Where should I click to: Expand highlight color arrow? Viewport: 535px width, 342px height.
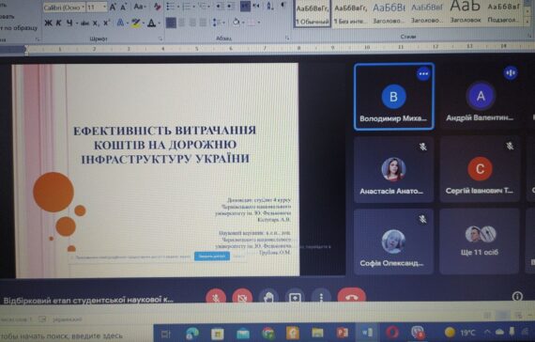(x=144, y=23)
